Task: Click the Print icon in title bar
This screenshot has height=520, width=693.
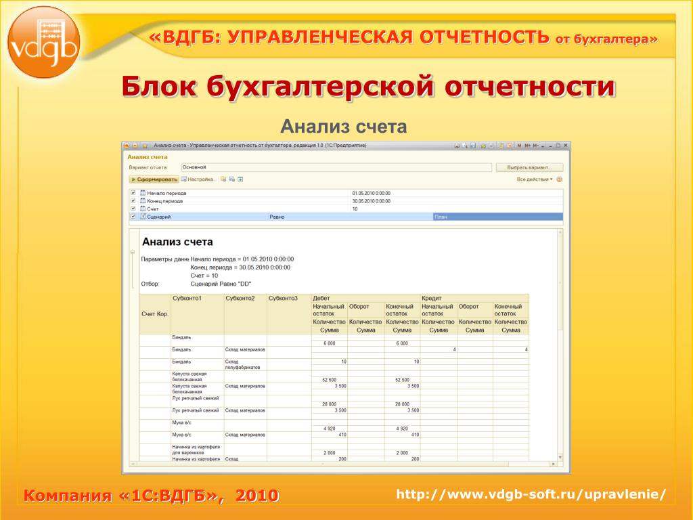Action: click(x=457, y=146)
